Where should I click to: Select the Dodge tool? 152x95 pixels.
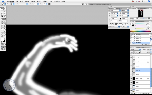[x=5, y=26]
